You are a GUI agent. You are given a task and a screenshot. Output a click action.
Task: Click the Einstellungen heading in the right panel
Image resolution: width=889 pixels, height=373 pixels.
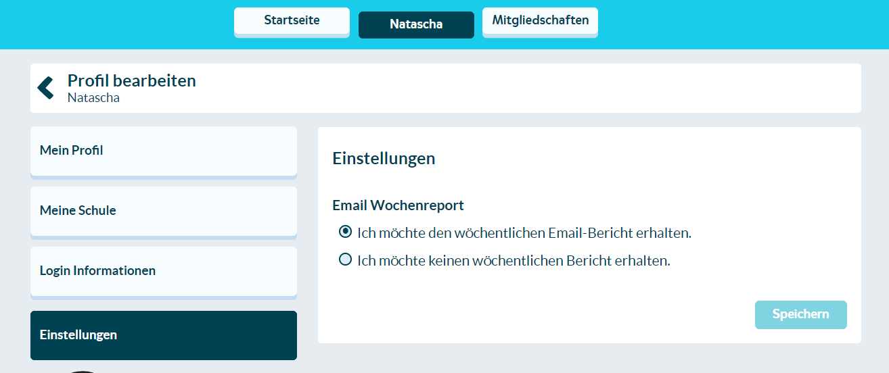[x=384, y=159]
